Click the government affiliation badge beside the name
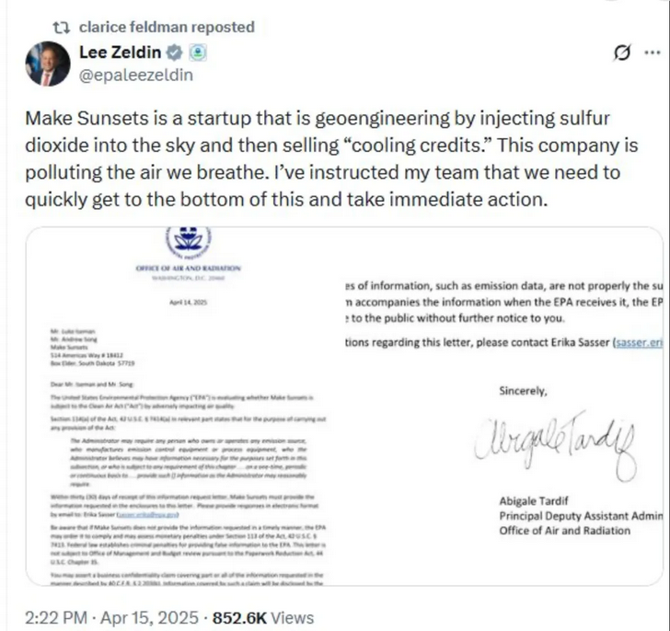670x631 pixels. (200, 53)
